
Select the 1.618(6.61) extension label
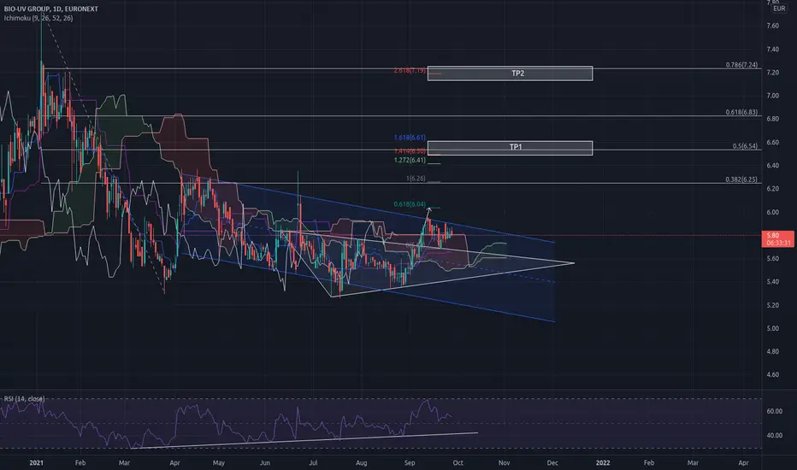click(x=410, y=138)
